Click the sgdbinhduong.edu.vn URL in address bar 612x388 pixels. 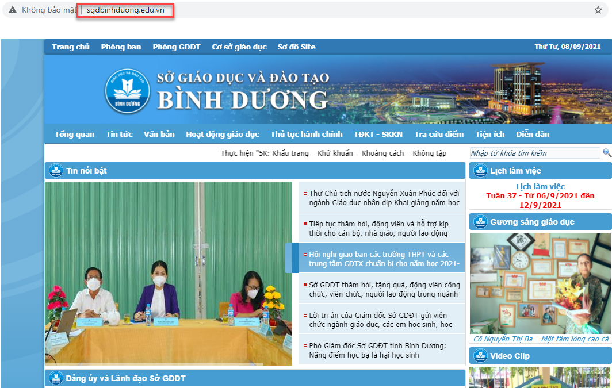tap(125, 10)
